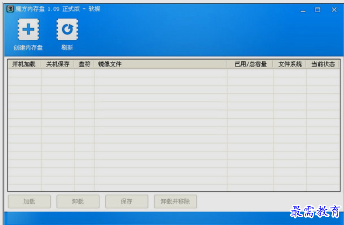
Task: Click the 创建内存盘 plus icon
Action: 28,29
